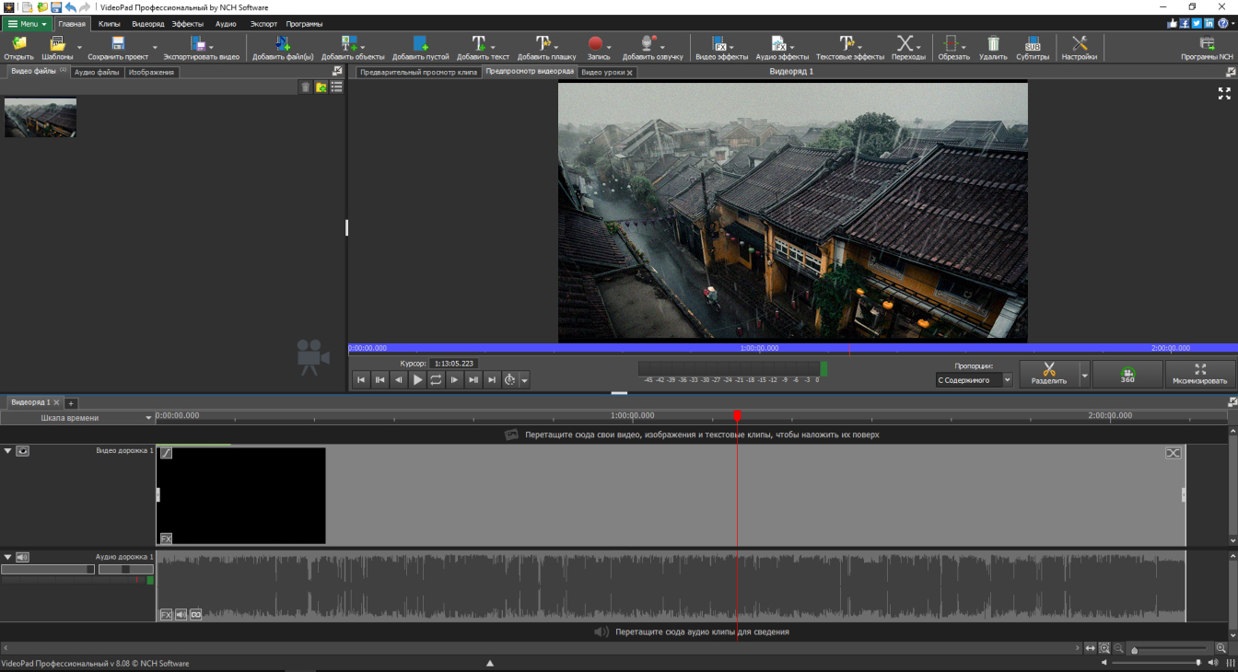1238x672 pixels.
Task: Click FX icon on the video clip
Action: [166, 539]
